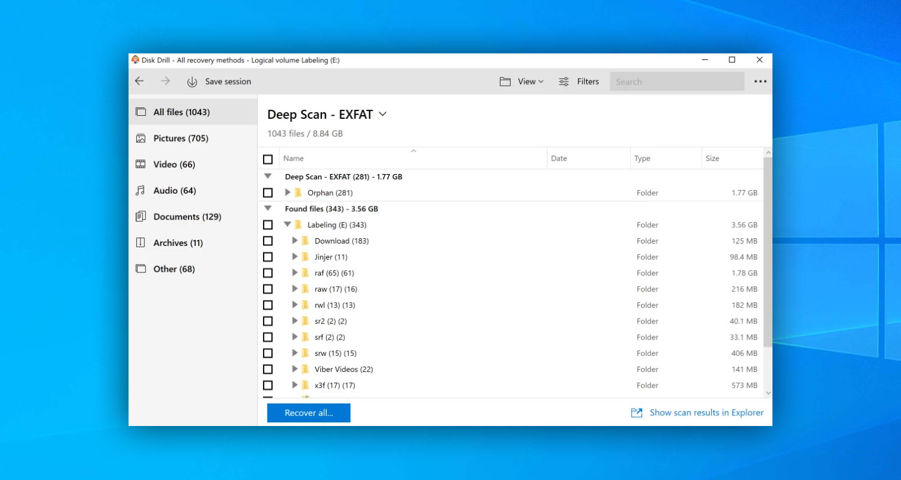
Task: Check the Viber Videos (22) checkbox
Action: (268, 369)
